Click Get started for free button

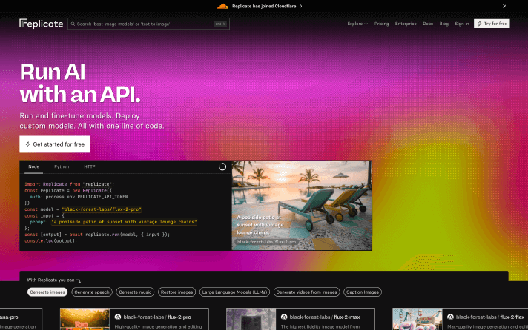pyautogui.click(x=55, y=144)
